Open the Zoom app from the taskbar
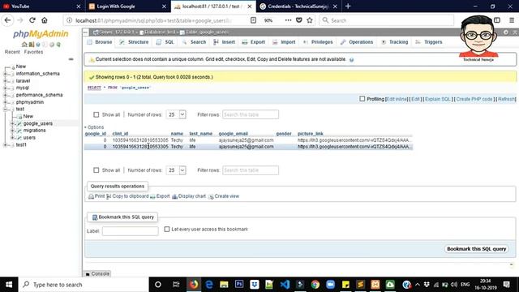This screenshot has width=519, height=292. pos(330,285)
